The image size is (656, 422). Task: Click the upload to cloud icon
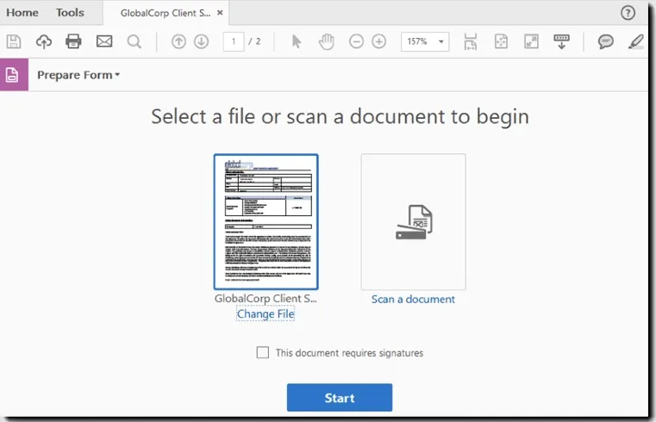[x=44, y=41]
